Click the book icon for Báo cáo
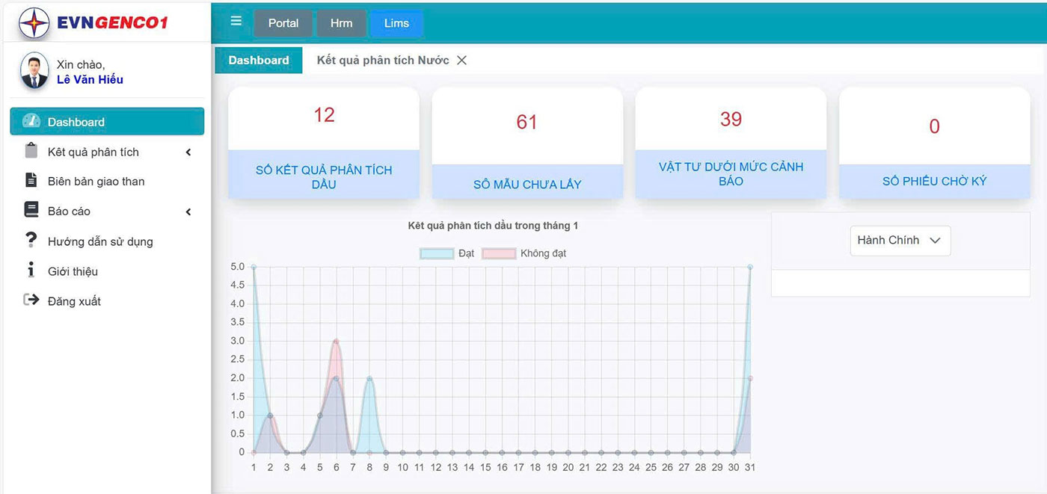Screen dimensions: 1047x494 point(31,211)
